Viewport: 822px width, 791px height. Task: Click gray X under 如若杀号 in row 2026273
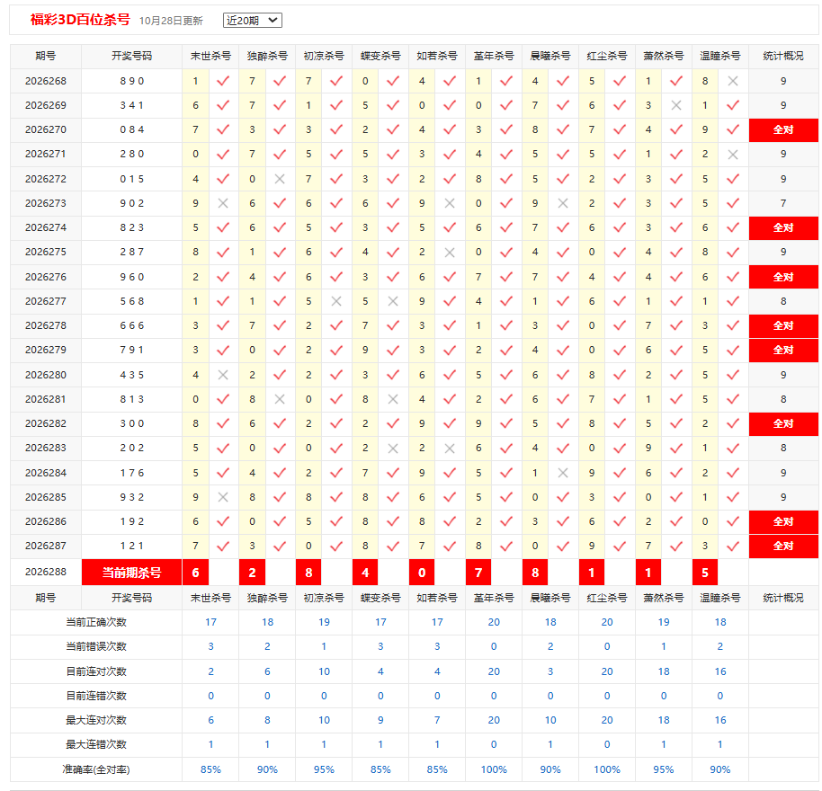pyautogui.click(x=450, y=203)
